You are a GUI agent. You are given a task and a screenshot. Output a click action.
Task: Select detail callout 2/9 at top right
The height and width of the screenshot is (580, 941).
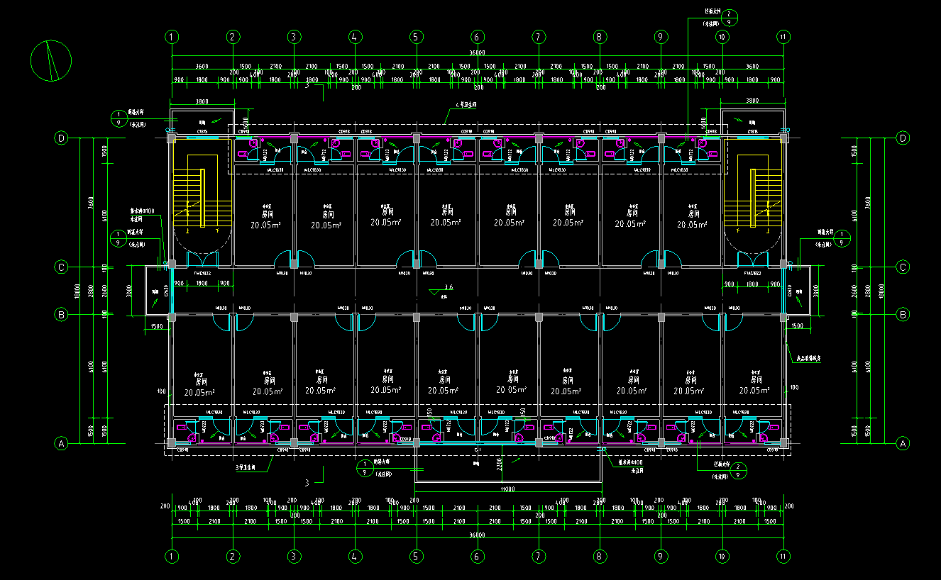click(732, 18)
